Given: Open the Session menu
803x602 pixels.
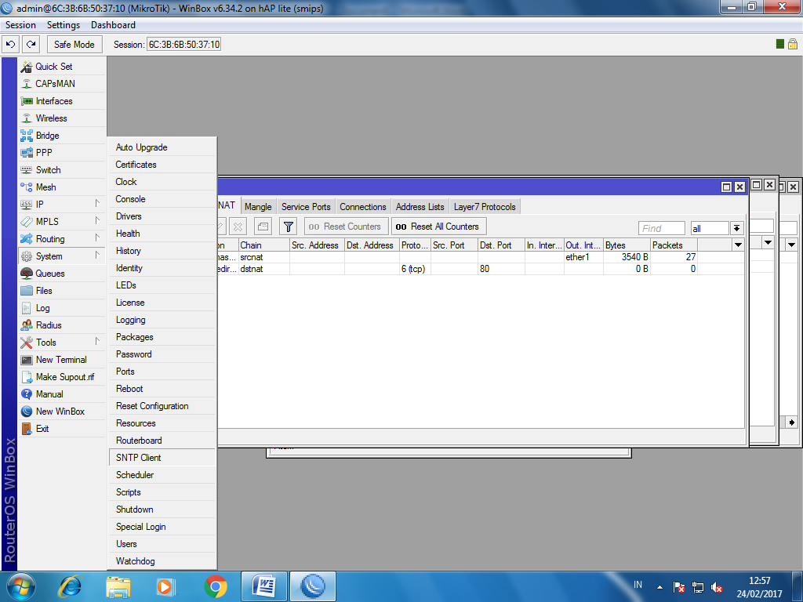Looking at the screenshot, I should 20,25.
